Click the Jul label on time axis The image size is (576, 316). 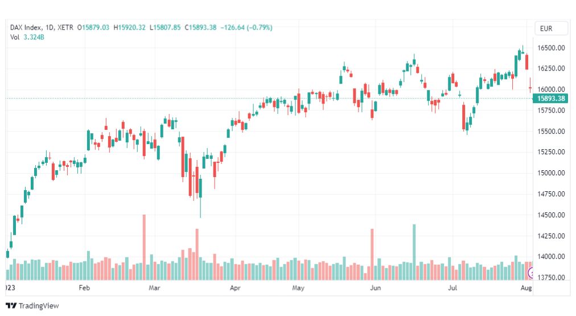click(x=454, y=289)
